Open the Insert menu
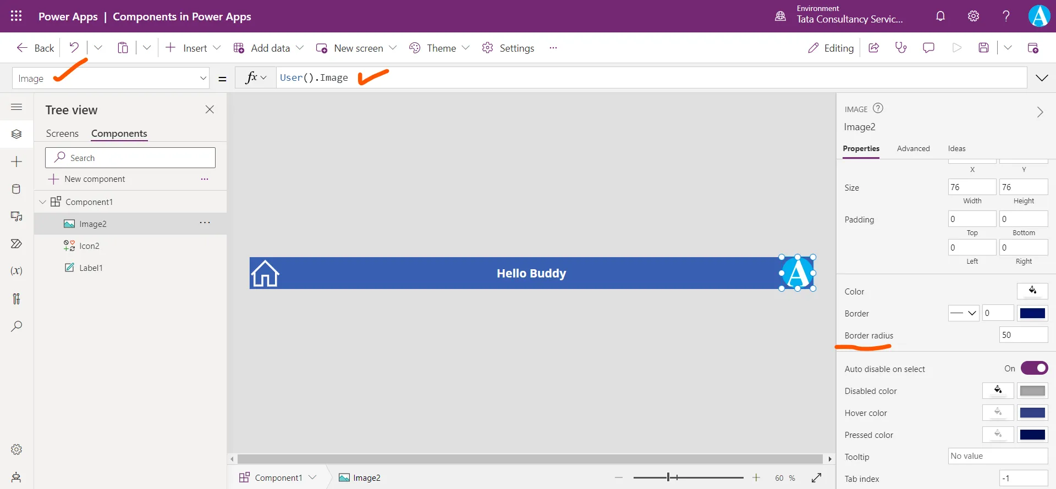Screen dimensions: 1056x489 pos(193,48)
